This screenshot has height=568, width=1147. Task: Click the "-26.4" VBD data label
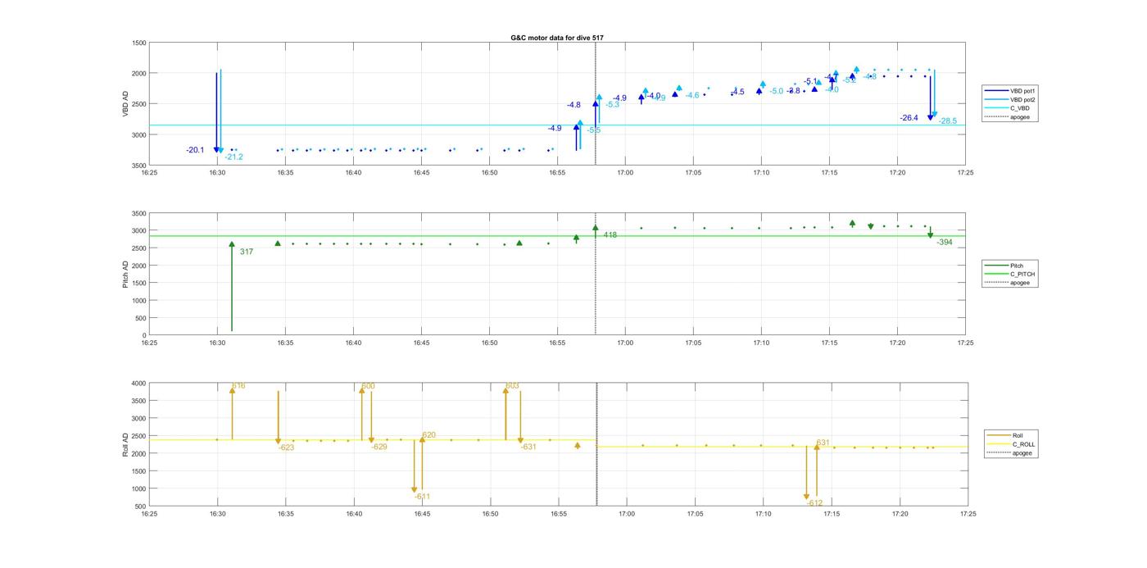point(909,118)
